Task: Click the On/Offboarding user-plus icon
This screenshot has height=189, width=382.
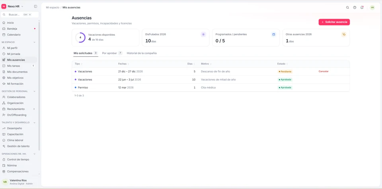Action: point(4,115)
